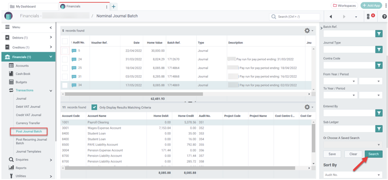This screenshot has height=180, width=388.
Task: Toggle Only Display Results Matching Criteria checkbox
Action: click(x=94, y=108)
